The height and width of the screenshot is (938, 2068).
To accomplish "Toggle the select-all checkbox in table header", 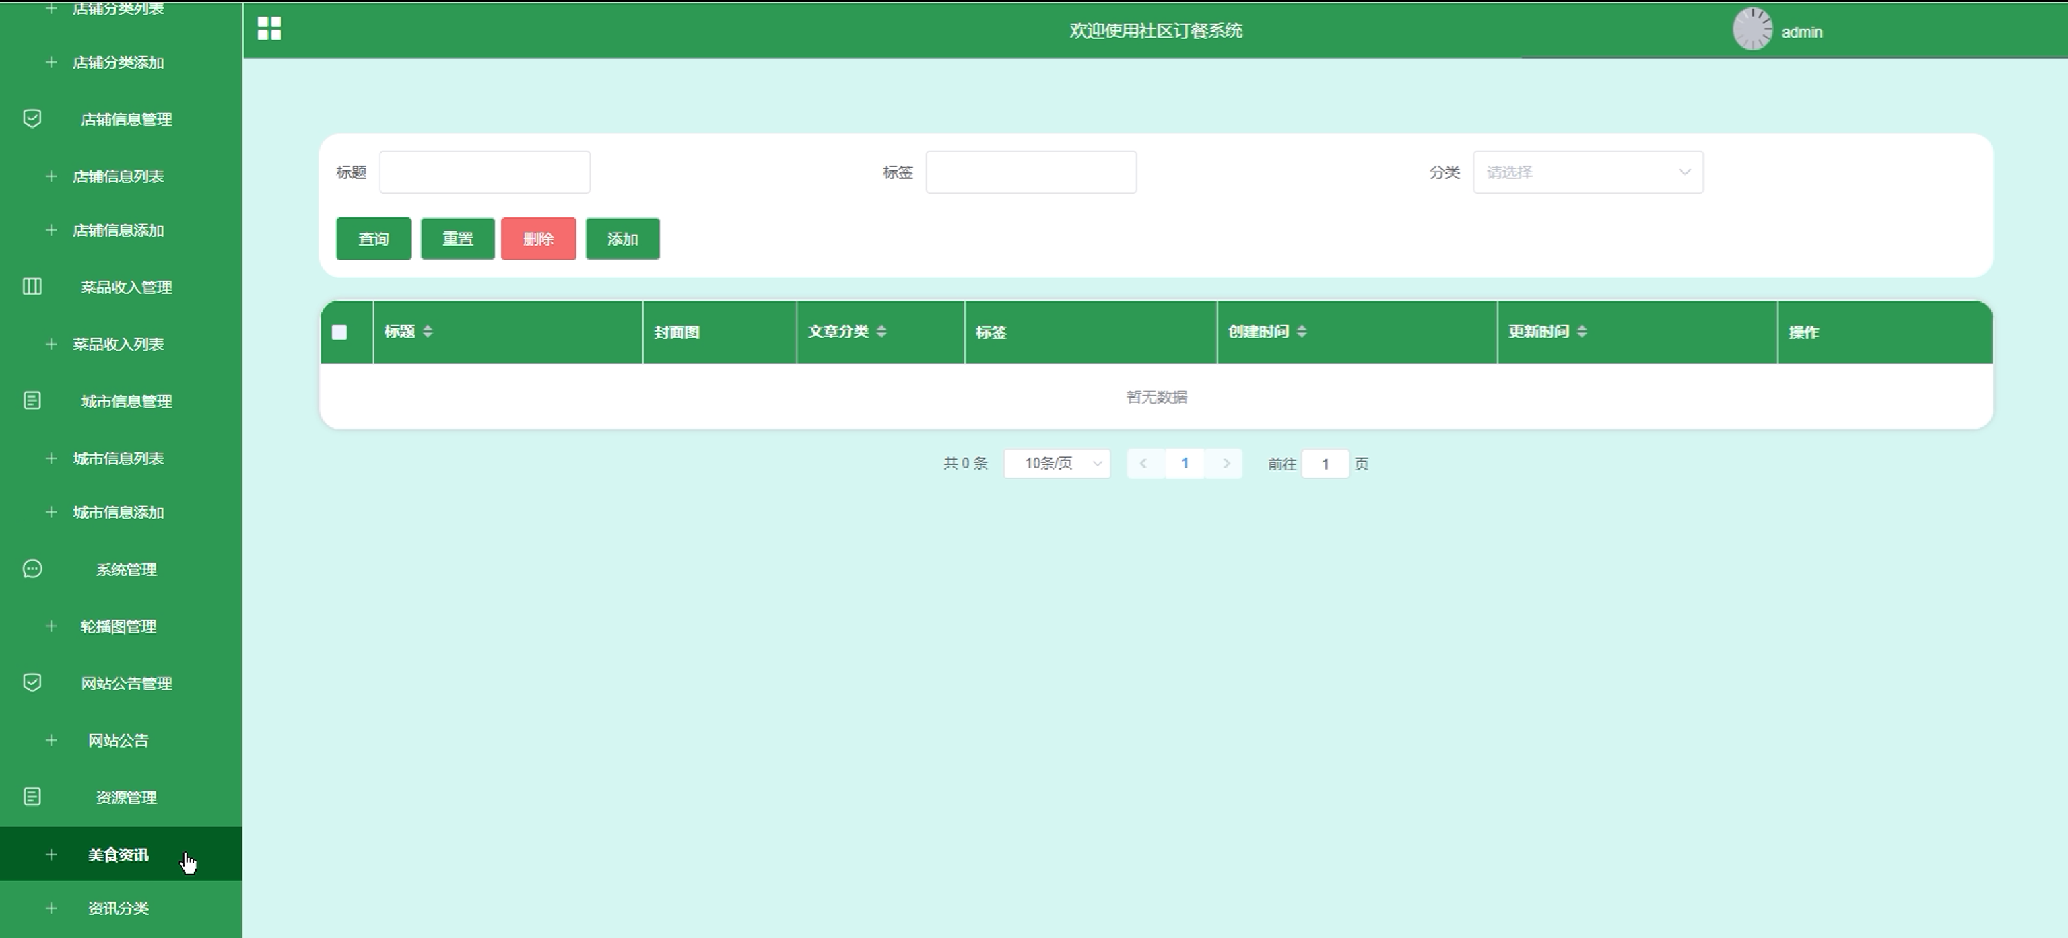I will [339, 332].
